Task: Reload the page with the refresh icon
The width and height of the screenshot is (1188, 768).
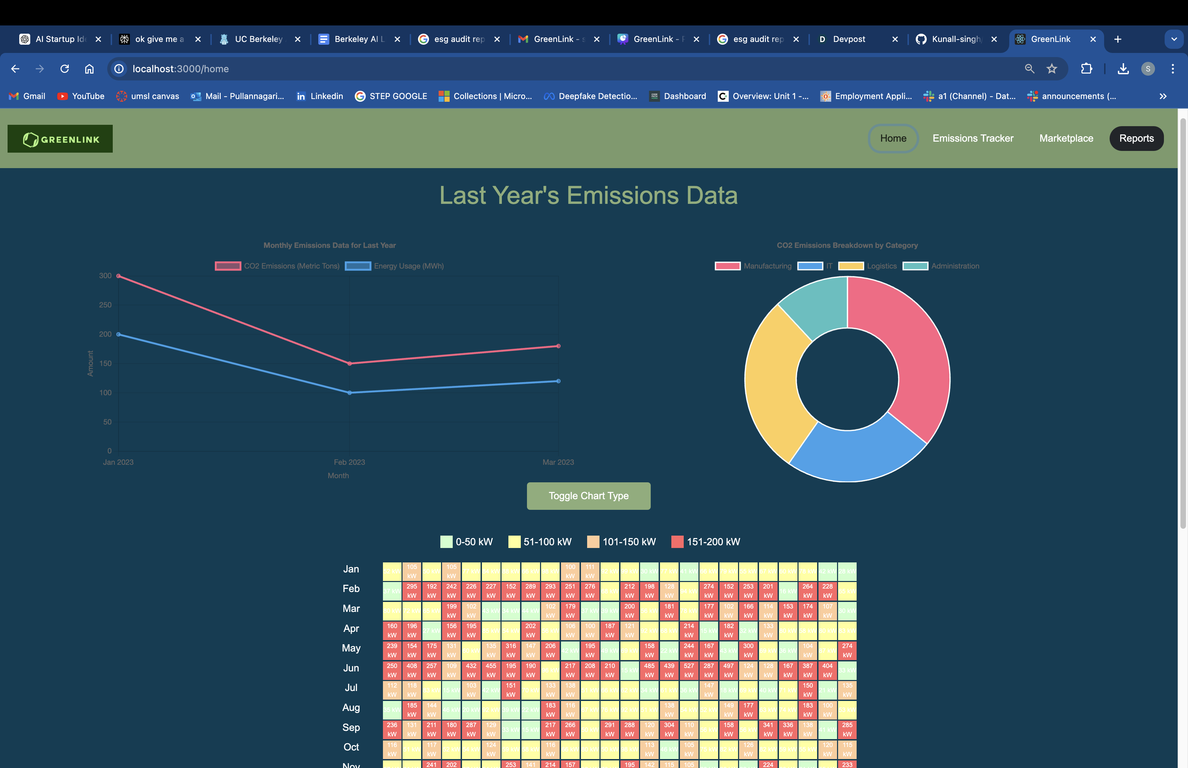Action: click(64, 69)
